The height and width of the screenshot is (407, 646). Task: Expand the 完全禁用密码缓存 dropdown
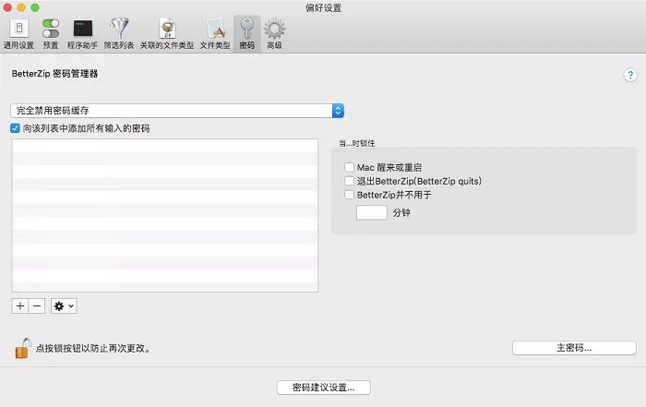coord(177,111)
